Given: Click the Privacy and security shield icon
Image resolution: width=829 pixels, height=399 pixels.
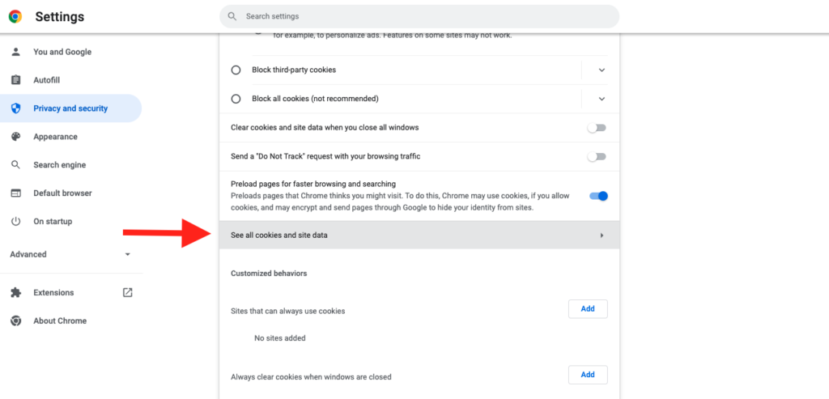Looking at the screenshot, I should pyautogui.click(x=15, y=108).
